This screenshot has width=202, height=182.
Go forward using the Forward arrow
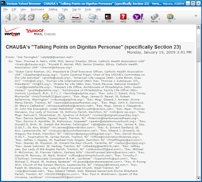pyautogui.click(x=15, y=17)
